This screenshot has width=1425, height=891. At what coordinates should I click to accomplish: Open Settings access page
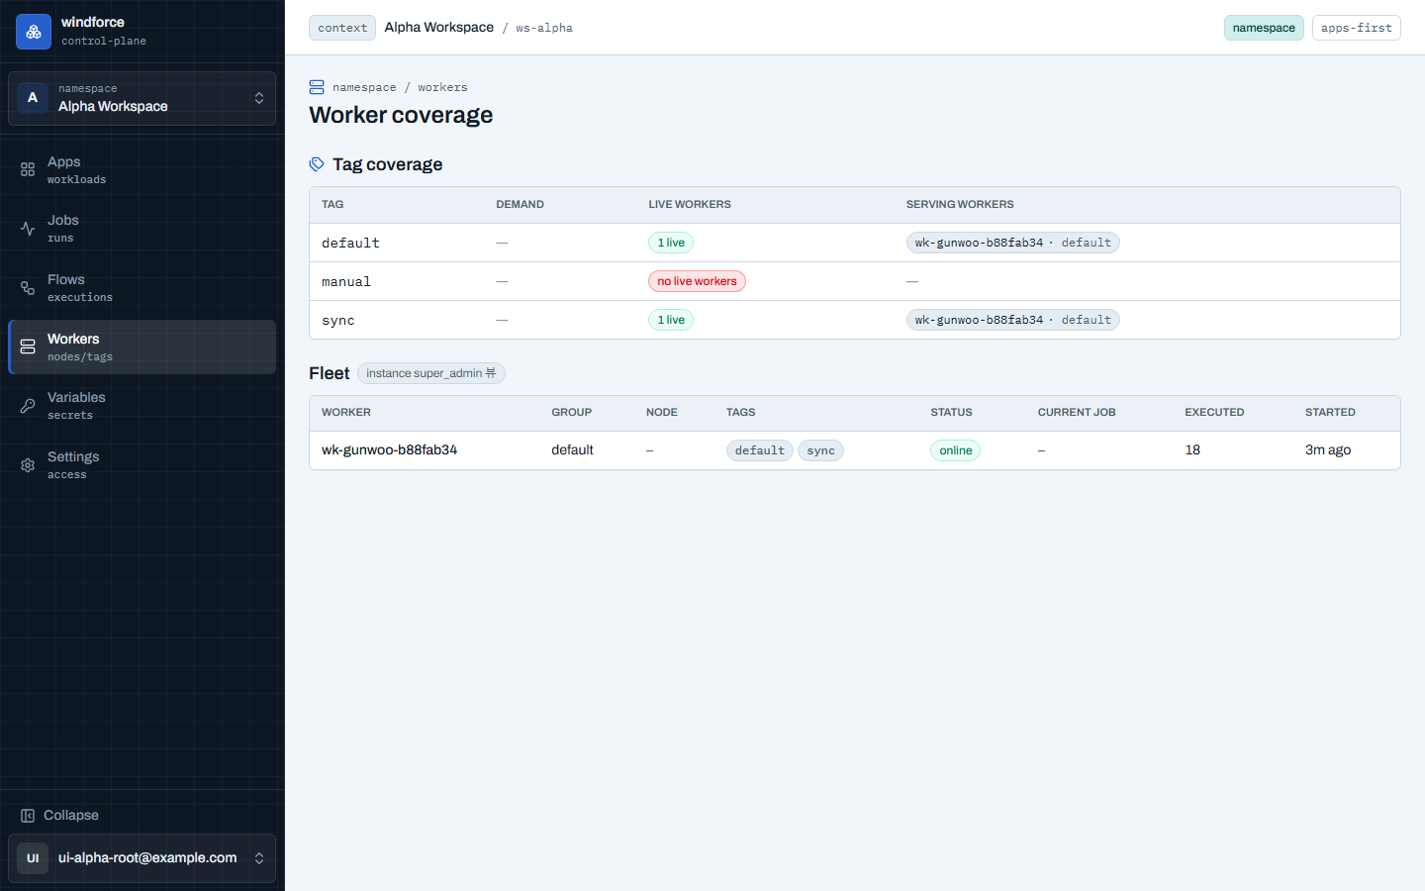[142, 465]
